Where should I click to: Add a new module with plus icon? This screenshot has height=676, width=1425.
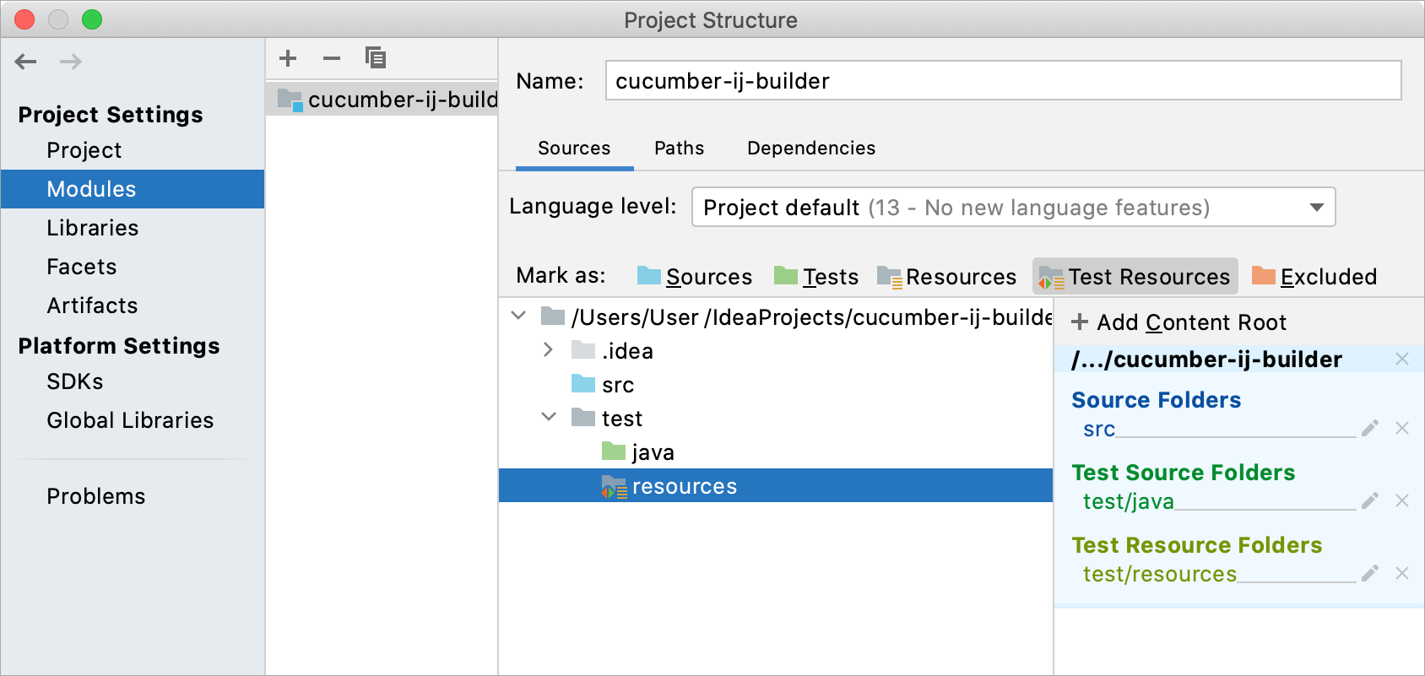click(x=288, y=58)
